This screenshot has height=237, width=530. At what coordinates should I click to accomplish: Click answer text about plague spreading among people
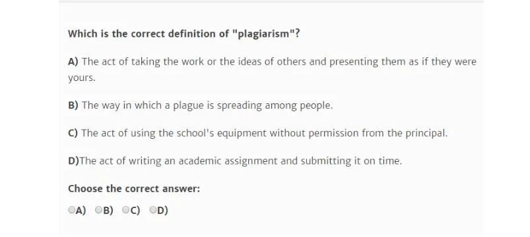(207, 105)
